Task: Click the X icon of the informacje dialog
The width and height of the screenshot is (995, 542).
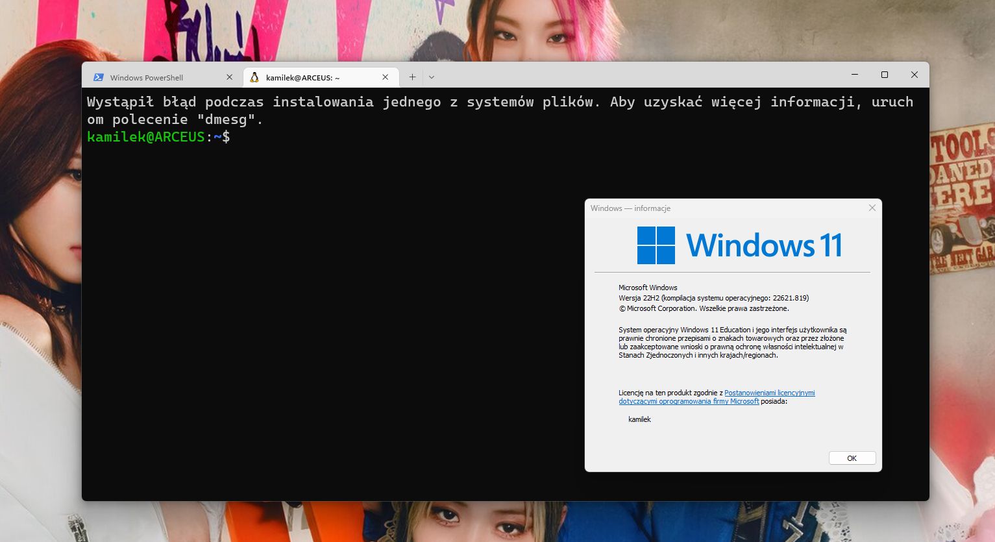Action: click(x=872, y=208)
